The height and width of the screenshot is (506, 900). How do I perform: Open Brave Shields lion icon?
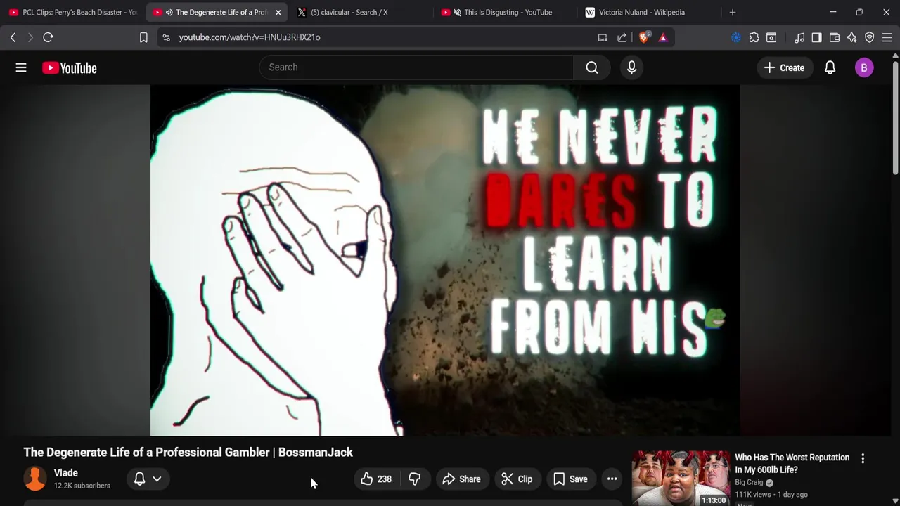644,37
